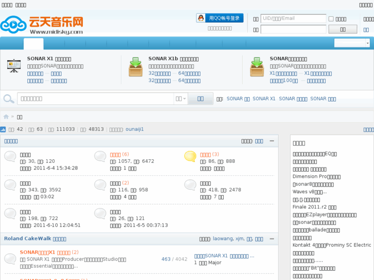
Task: Open the Kontakt 4 Prominy SC Electric link
Action: pyautogui.click(x=332, y=245)
